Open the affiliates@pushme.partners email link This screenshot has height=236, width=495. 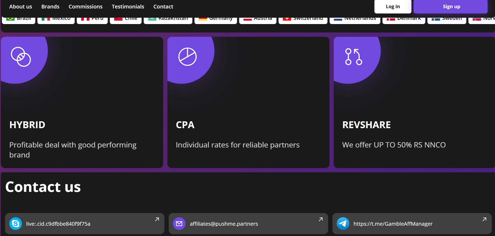click(x=224, y=224)
